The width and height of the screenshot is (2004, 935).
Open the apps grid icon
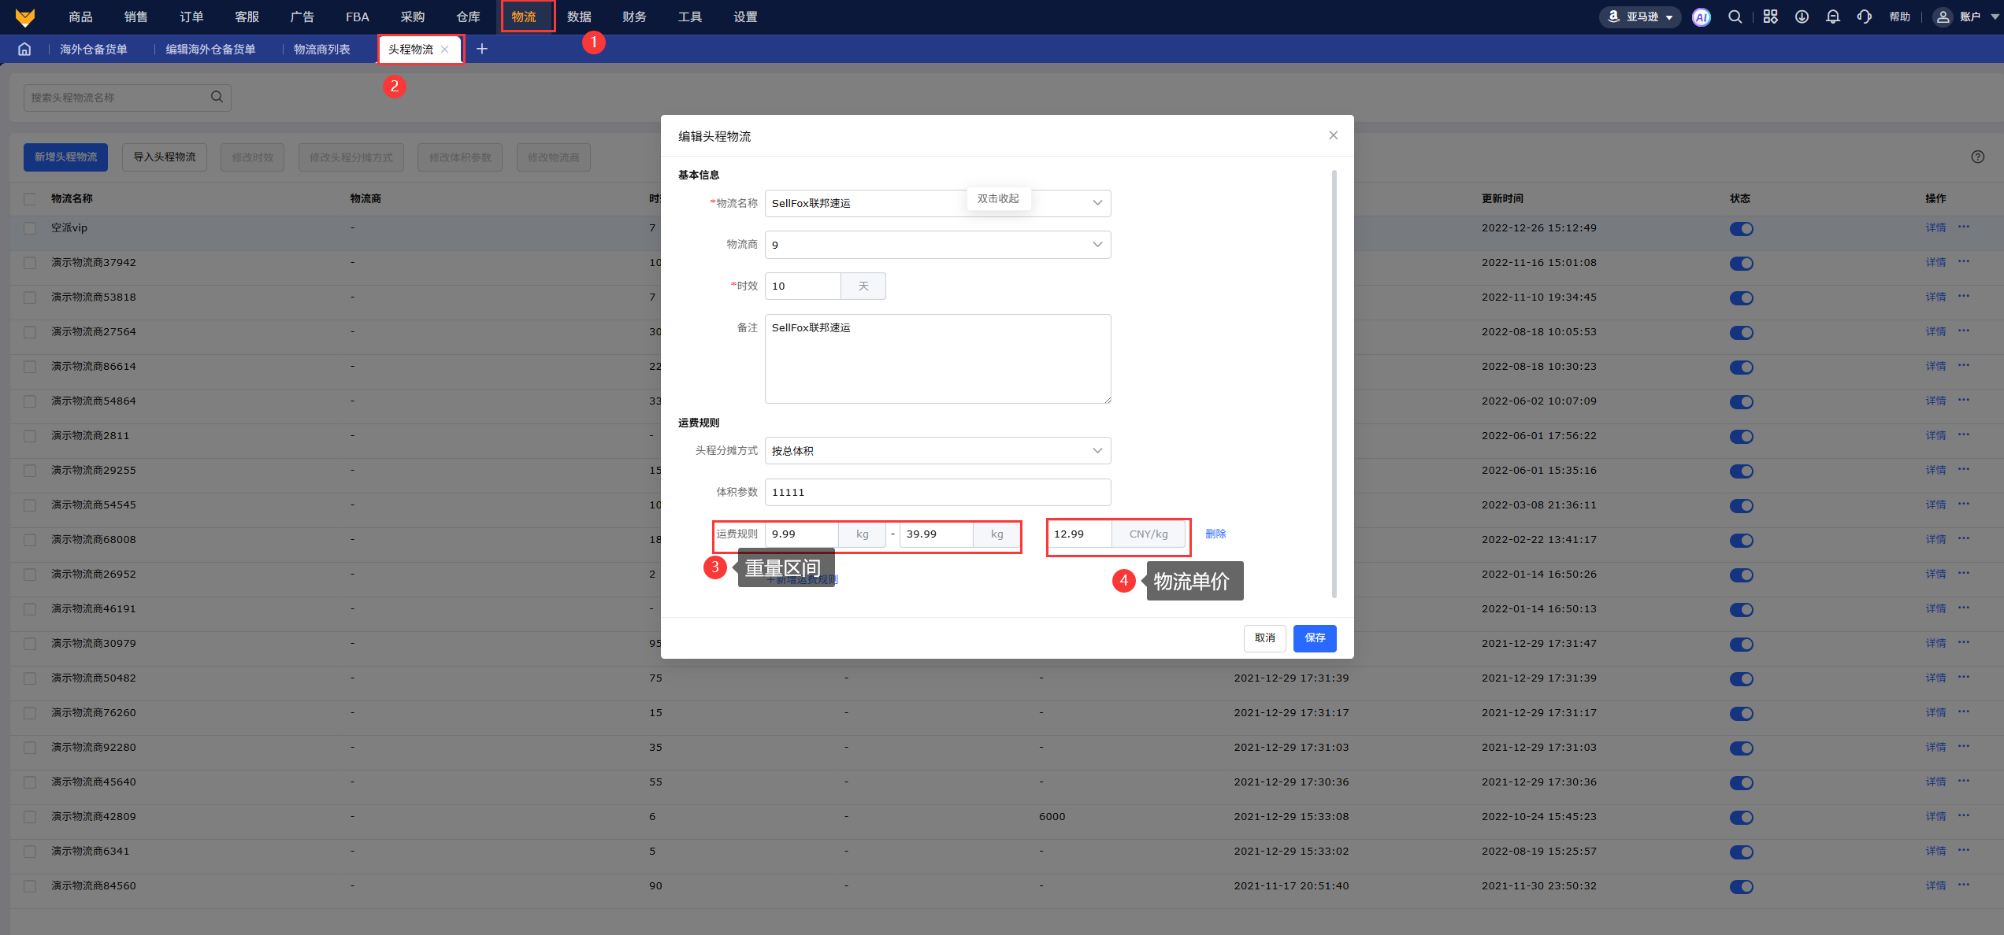pyautogui.click(x=1770, y=17)
